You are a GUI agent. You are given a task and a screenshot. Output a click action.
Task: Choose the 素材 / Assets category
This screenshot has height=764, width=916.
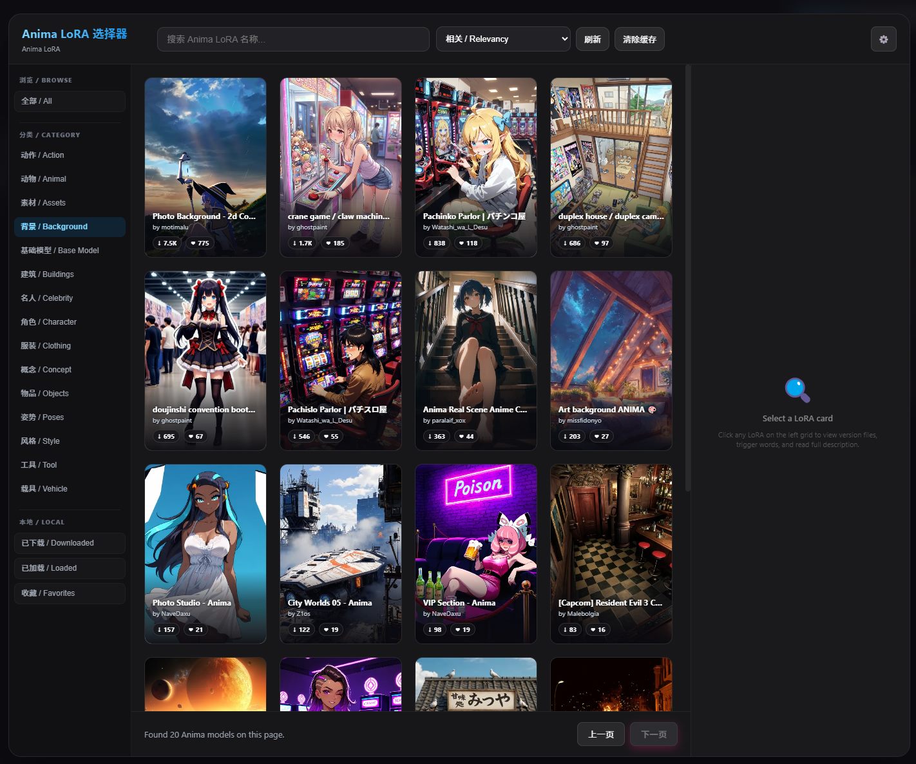pos(70,203)
